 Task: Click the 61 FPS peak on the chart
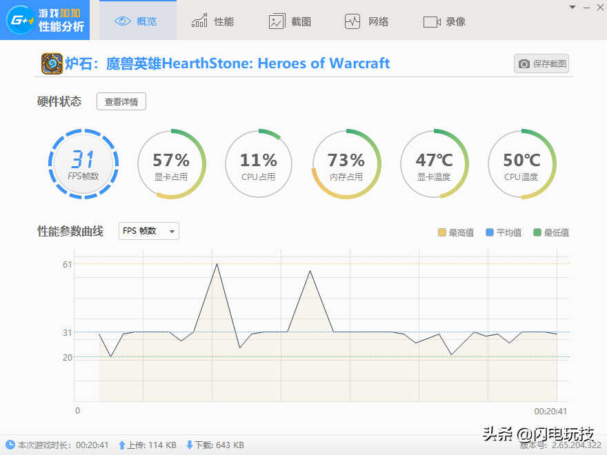(x=217, y=264)
